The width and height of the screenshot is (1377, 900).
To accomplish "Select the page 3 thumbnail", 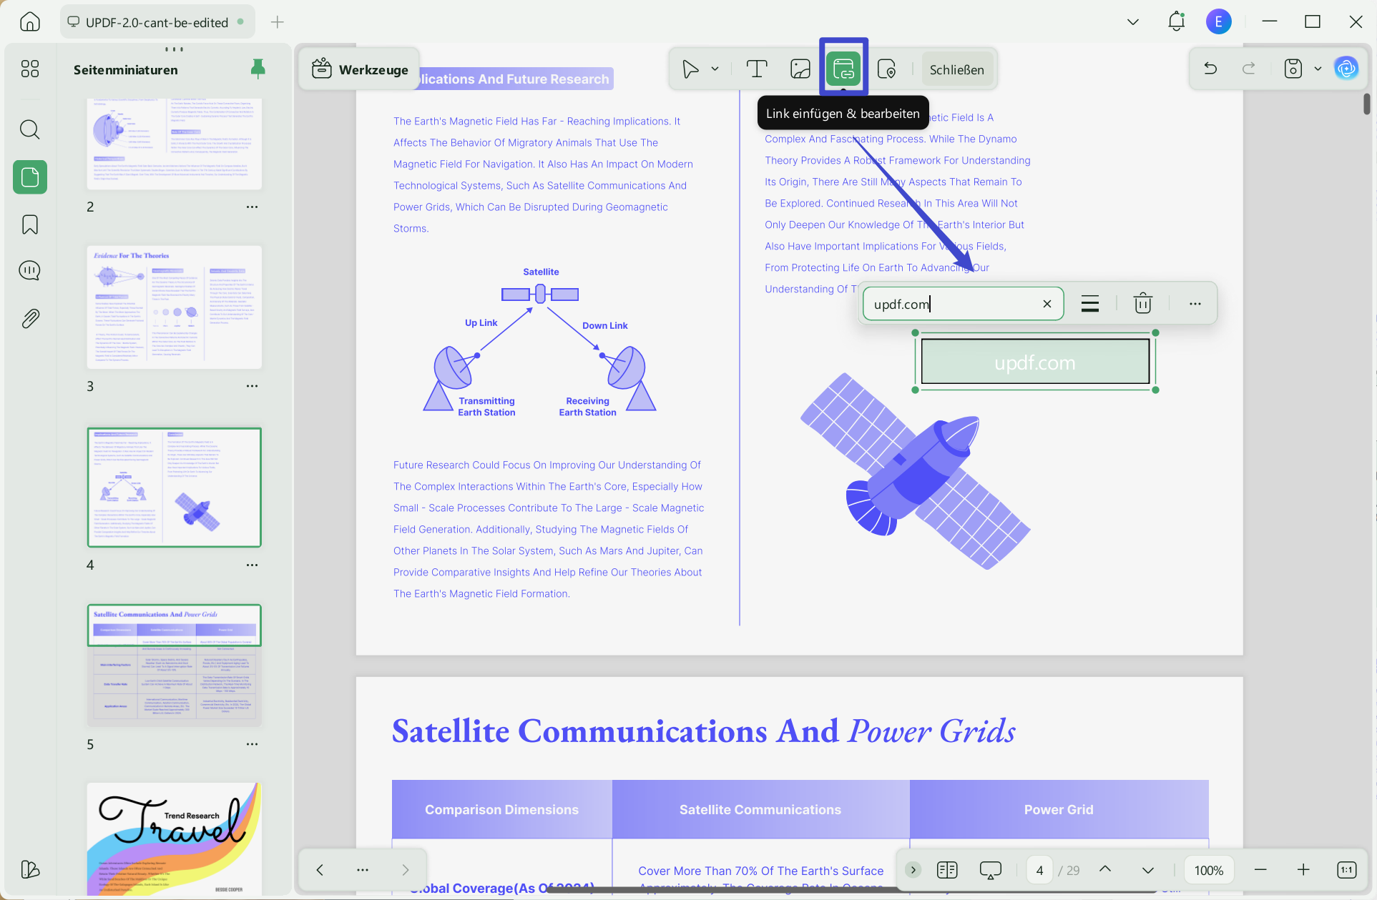I will (174, 307).
